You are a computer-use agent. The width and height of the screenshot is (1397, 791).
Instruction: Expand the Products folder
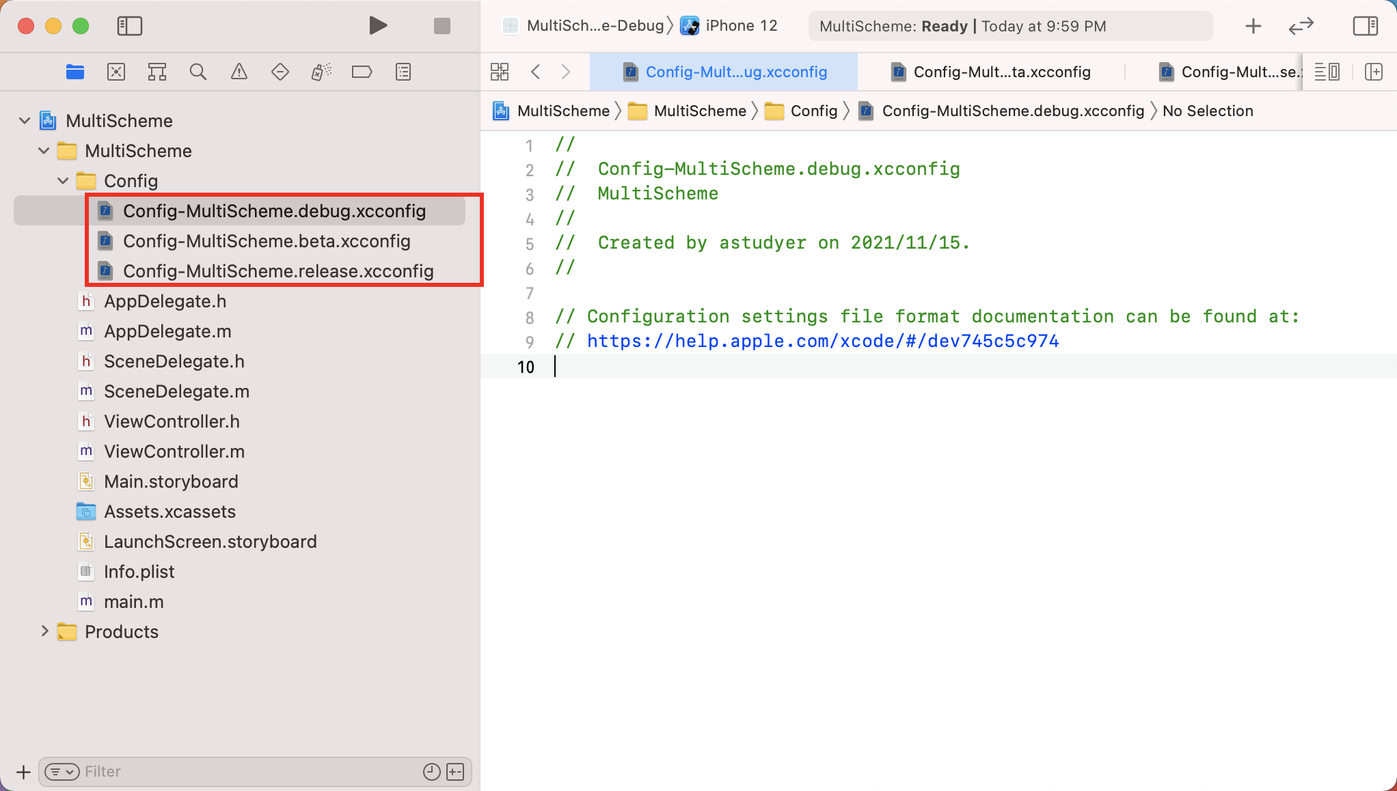pyautogui.click(x=44, y=631)
